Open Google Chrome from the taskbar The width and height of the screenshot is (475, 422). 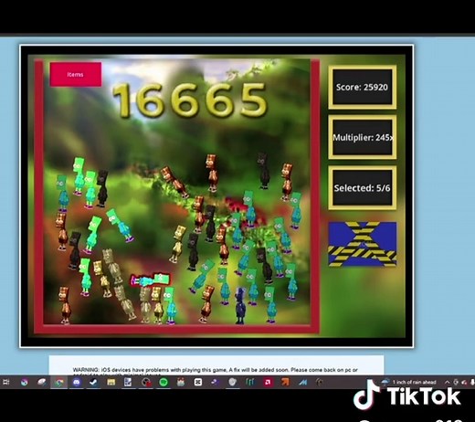(59, 382)
